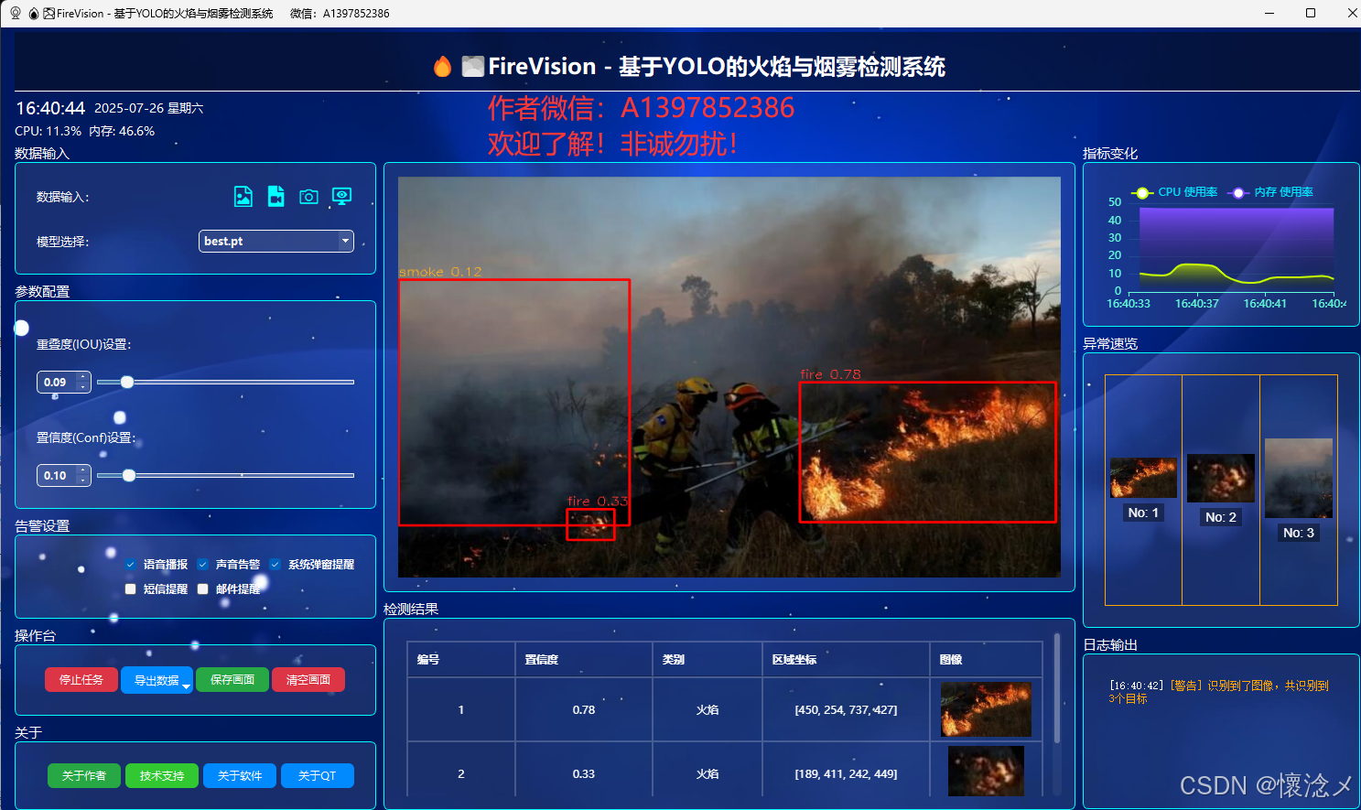1361x810 pixels.
Task: Click the Conf 0.10 value field
Action: 57,475
